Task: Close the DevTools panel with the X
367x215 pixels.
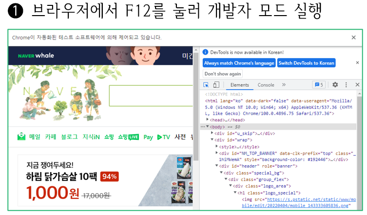Action: click(x=357, y=85)
